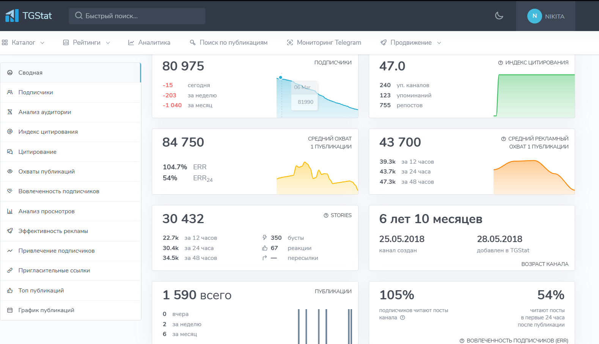
Task: Open Аналитика in the top menu
Action: point(149,42)
